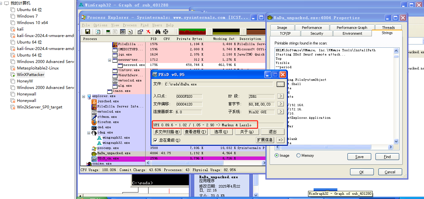Click the crosshair Find Window's Process icon
The width and height of the screenshot is (424, 199).
pyautogui.click(x=165, y=31)
